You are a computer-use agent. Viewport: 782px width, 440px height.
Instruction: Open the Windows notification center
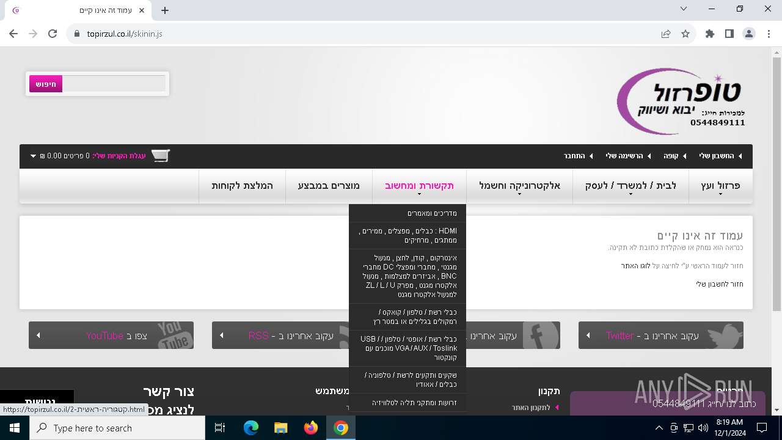[x=762, y=428]
